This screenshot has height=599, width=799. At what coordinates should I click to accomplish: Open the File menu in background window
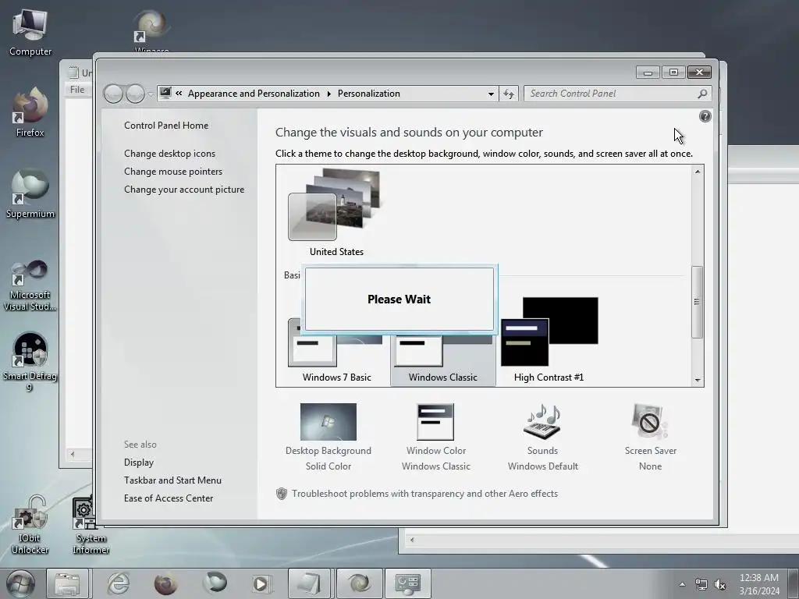[x=77, y=90]
